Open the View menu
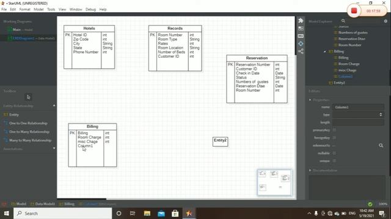 click(62, 10)
